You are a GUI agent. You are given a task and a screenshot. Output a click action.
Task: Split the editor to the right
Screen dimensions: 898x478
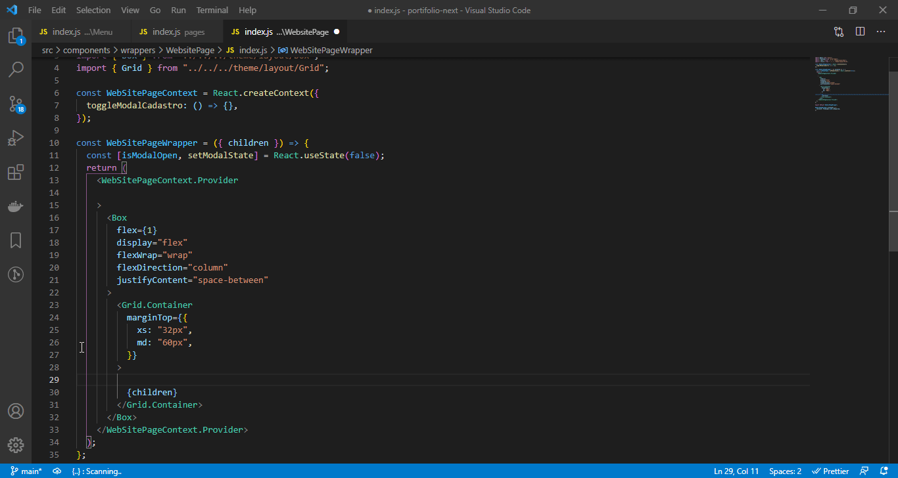pos(860,32)
